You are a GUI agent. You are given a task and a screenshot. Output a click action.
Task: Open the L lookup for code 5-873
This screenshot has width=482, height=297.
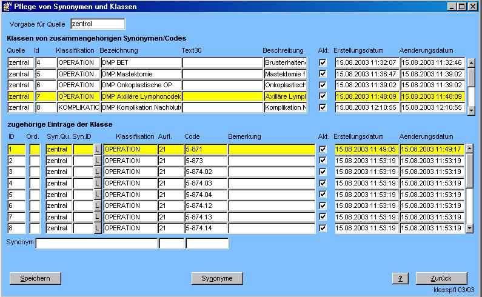(x=98, y=161)
